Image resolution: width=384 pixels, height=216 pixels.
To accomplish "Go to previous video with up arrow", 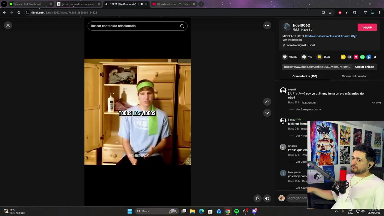I will pyautogui.click(x=267, y=102).
